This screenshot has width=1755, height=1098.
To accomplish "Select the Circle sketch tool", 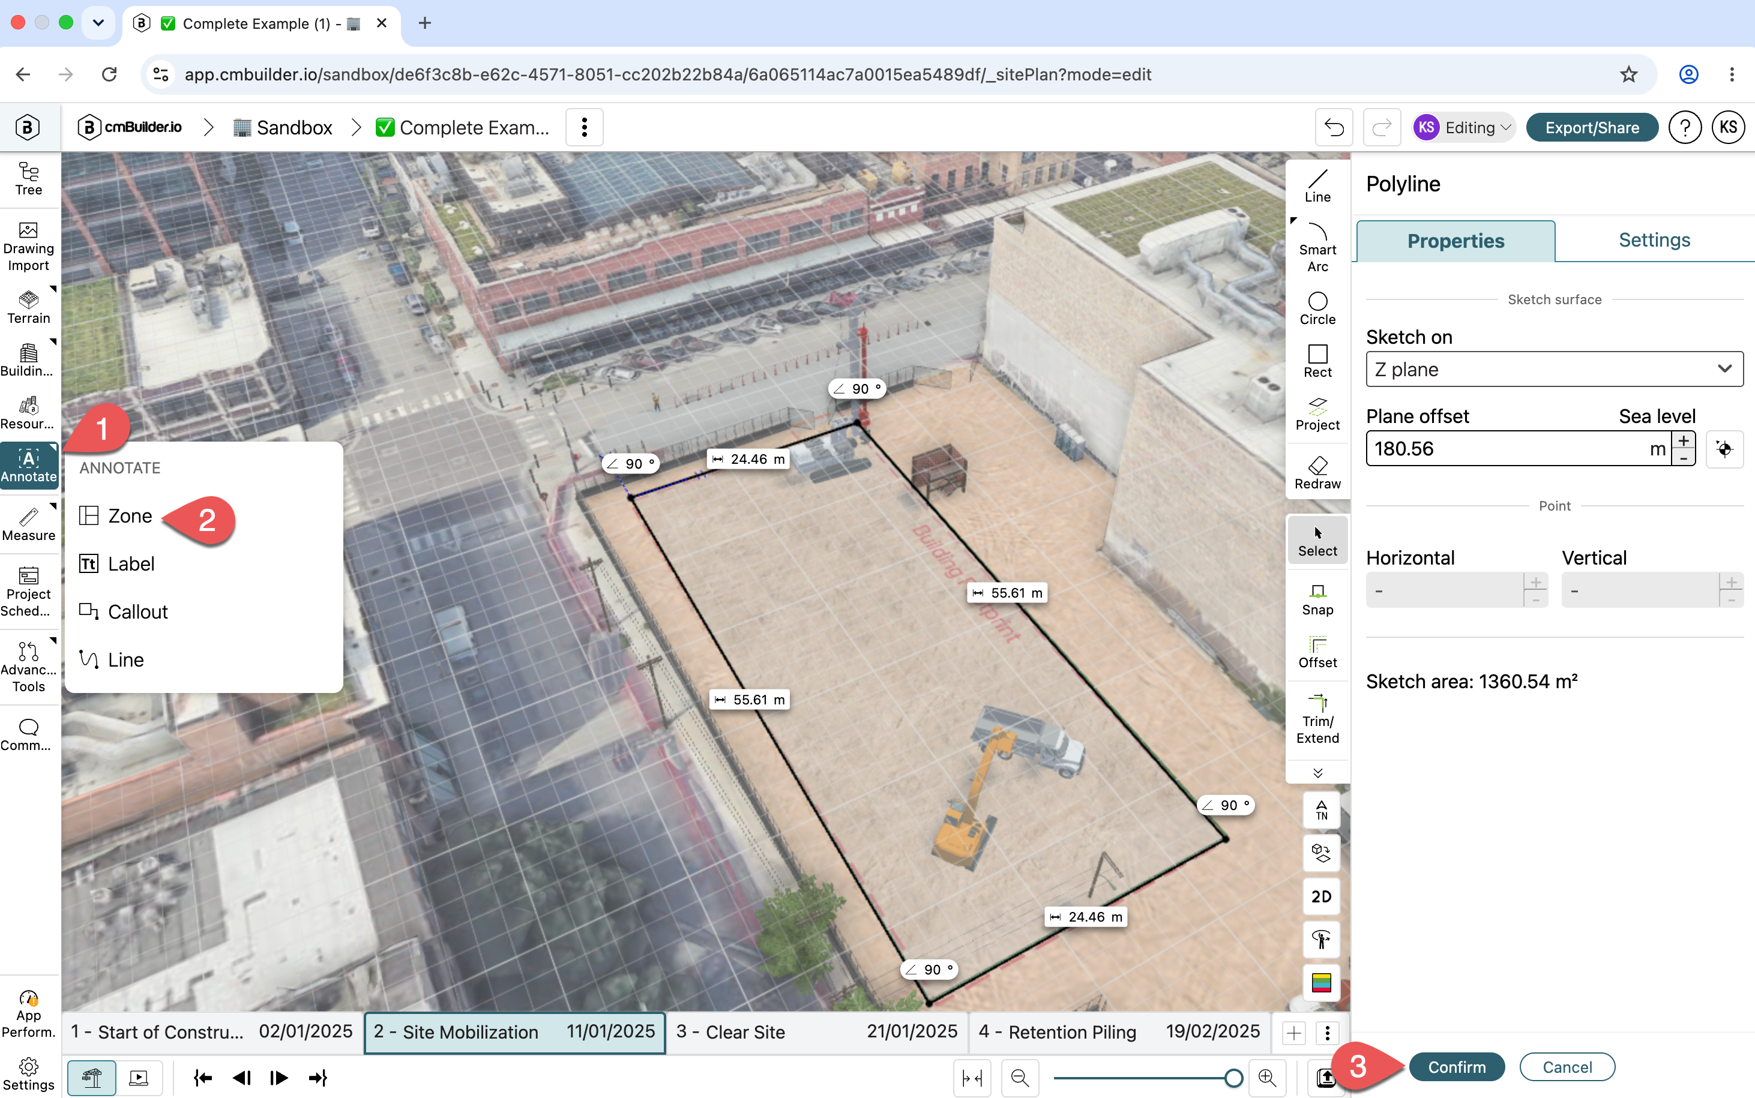I will (1317, 308).
